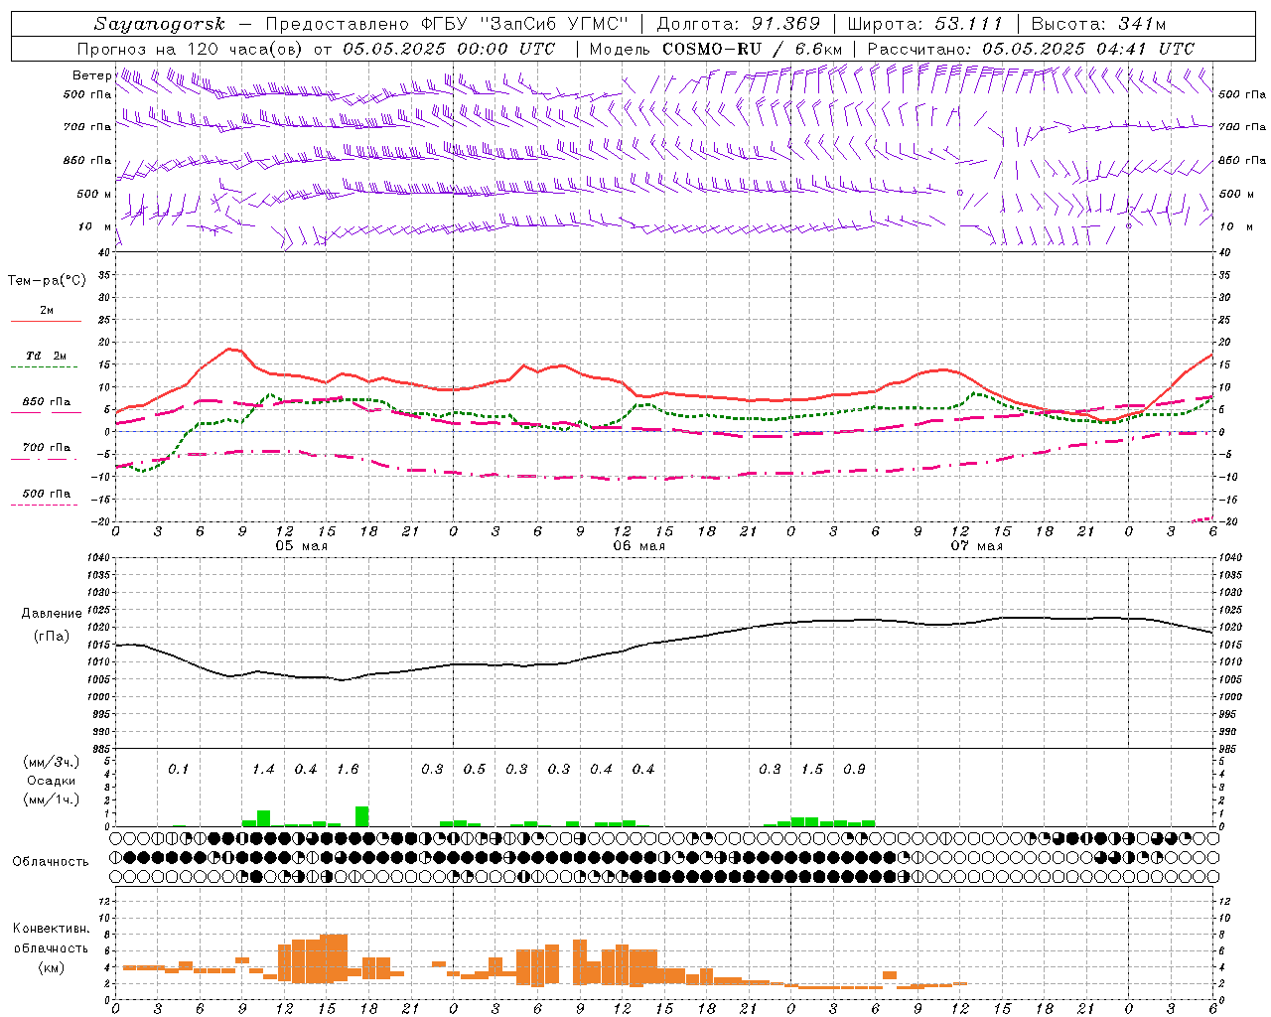Click the "2м" temperature legend label above Td

click(x=47, y=310)
